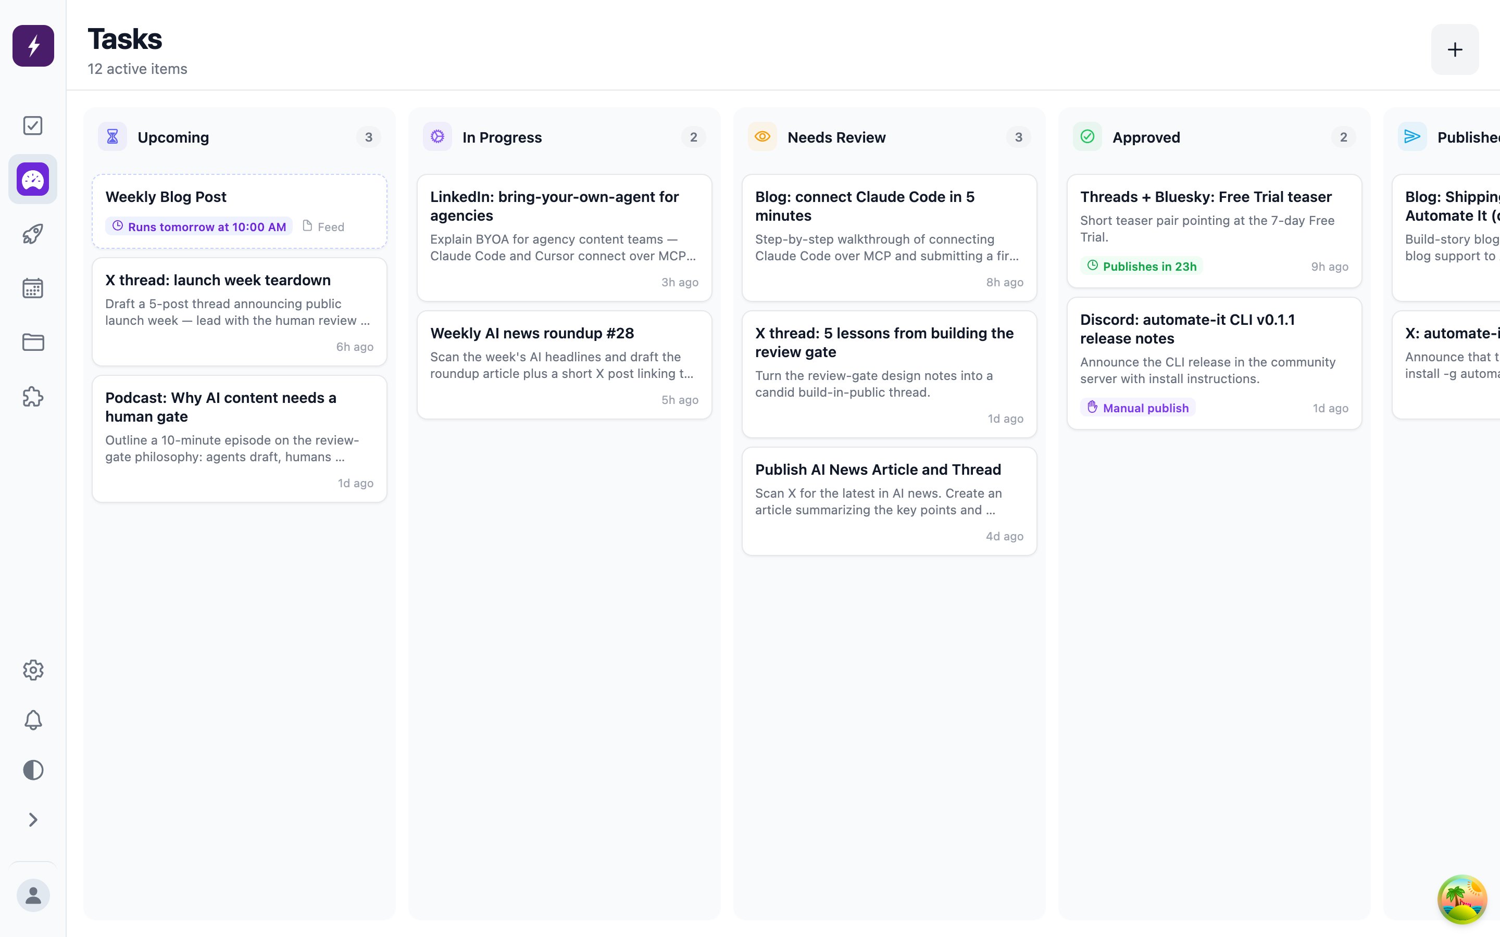The height and width of the screenshot is (937, 1500).
Task: Click the Upcoming column count badge 3
Action: 368,137
